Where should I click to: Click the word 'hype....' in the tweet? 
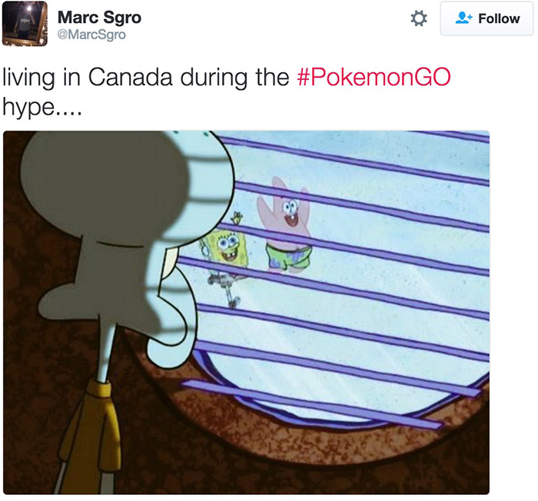click(42, 108)
